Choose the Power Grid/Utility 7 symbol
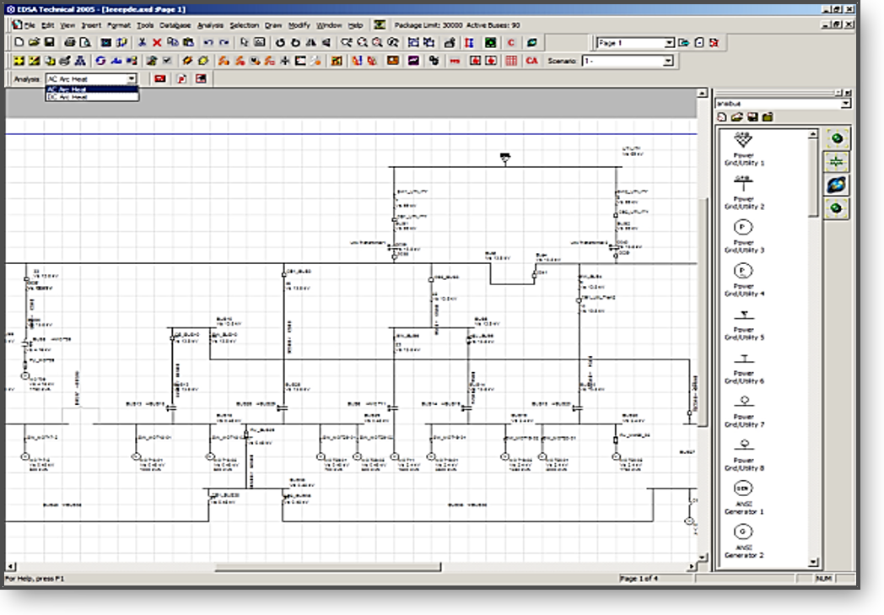This screenshot has width=884, height=615. (x=744, y=412)
